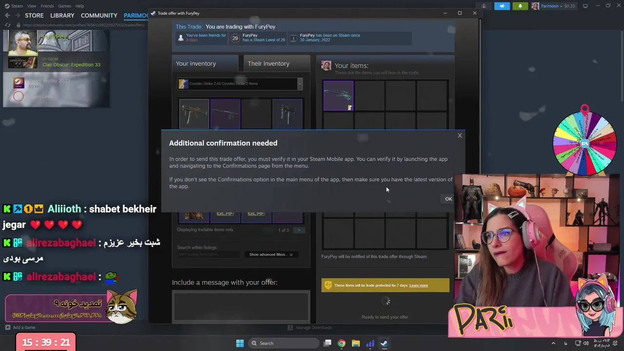This screenshot has height=351, width=624.
Task: Show hidden system tray icons
Action: tap(553, 343)
